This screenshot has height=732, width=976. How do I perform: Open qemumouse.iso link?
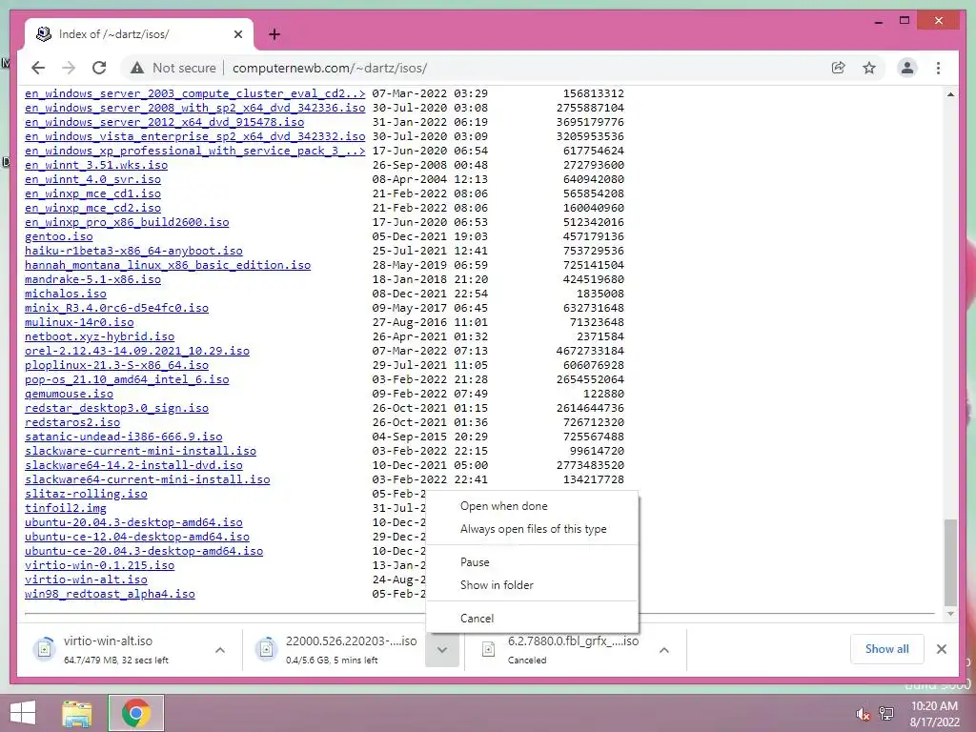[x=69, y=394]
